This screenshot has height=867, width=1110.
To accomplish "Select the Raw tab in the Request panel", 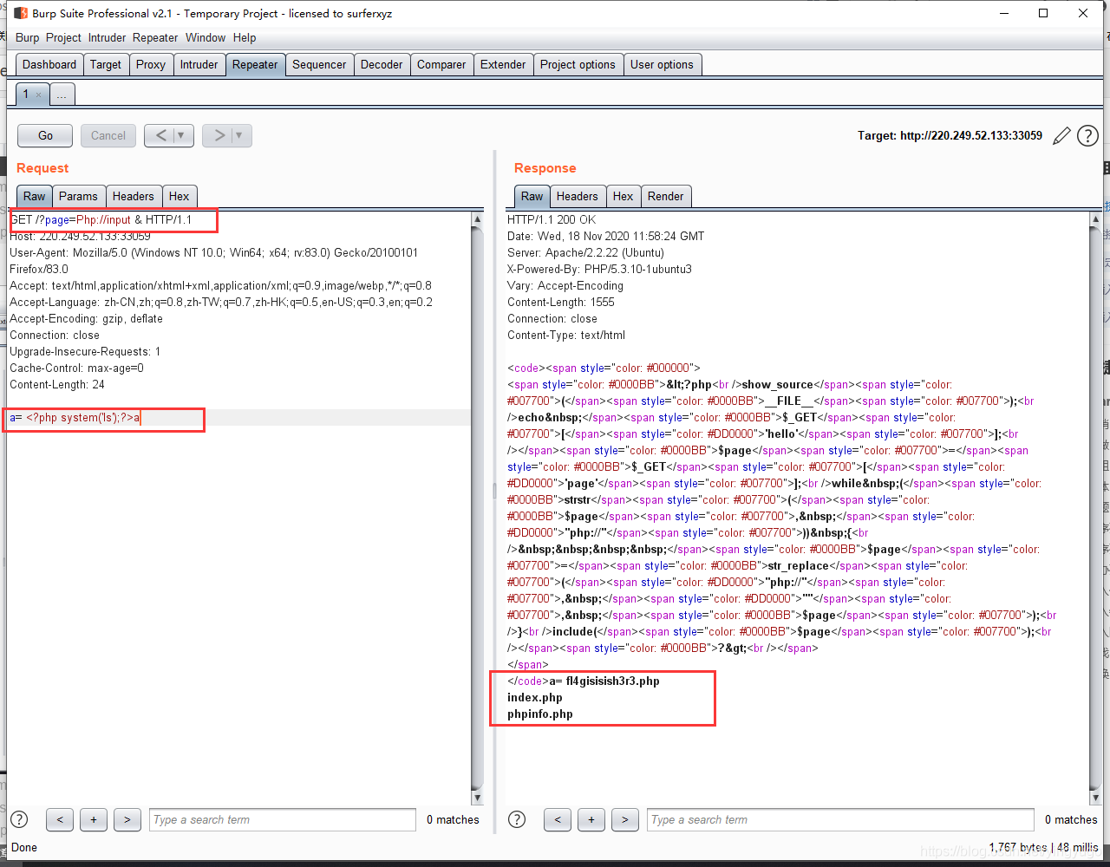I will (35, 196).
